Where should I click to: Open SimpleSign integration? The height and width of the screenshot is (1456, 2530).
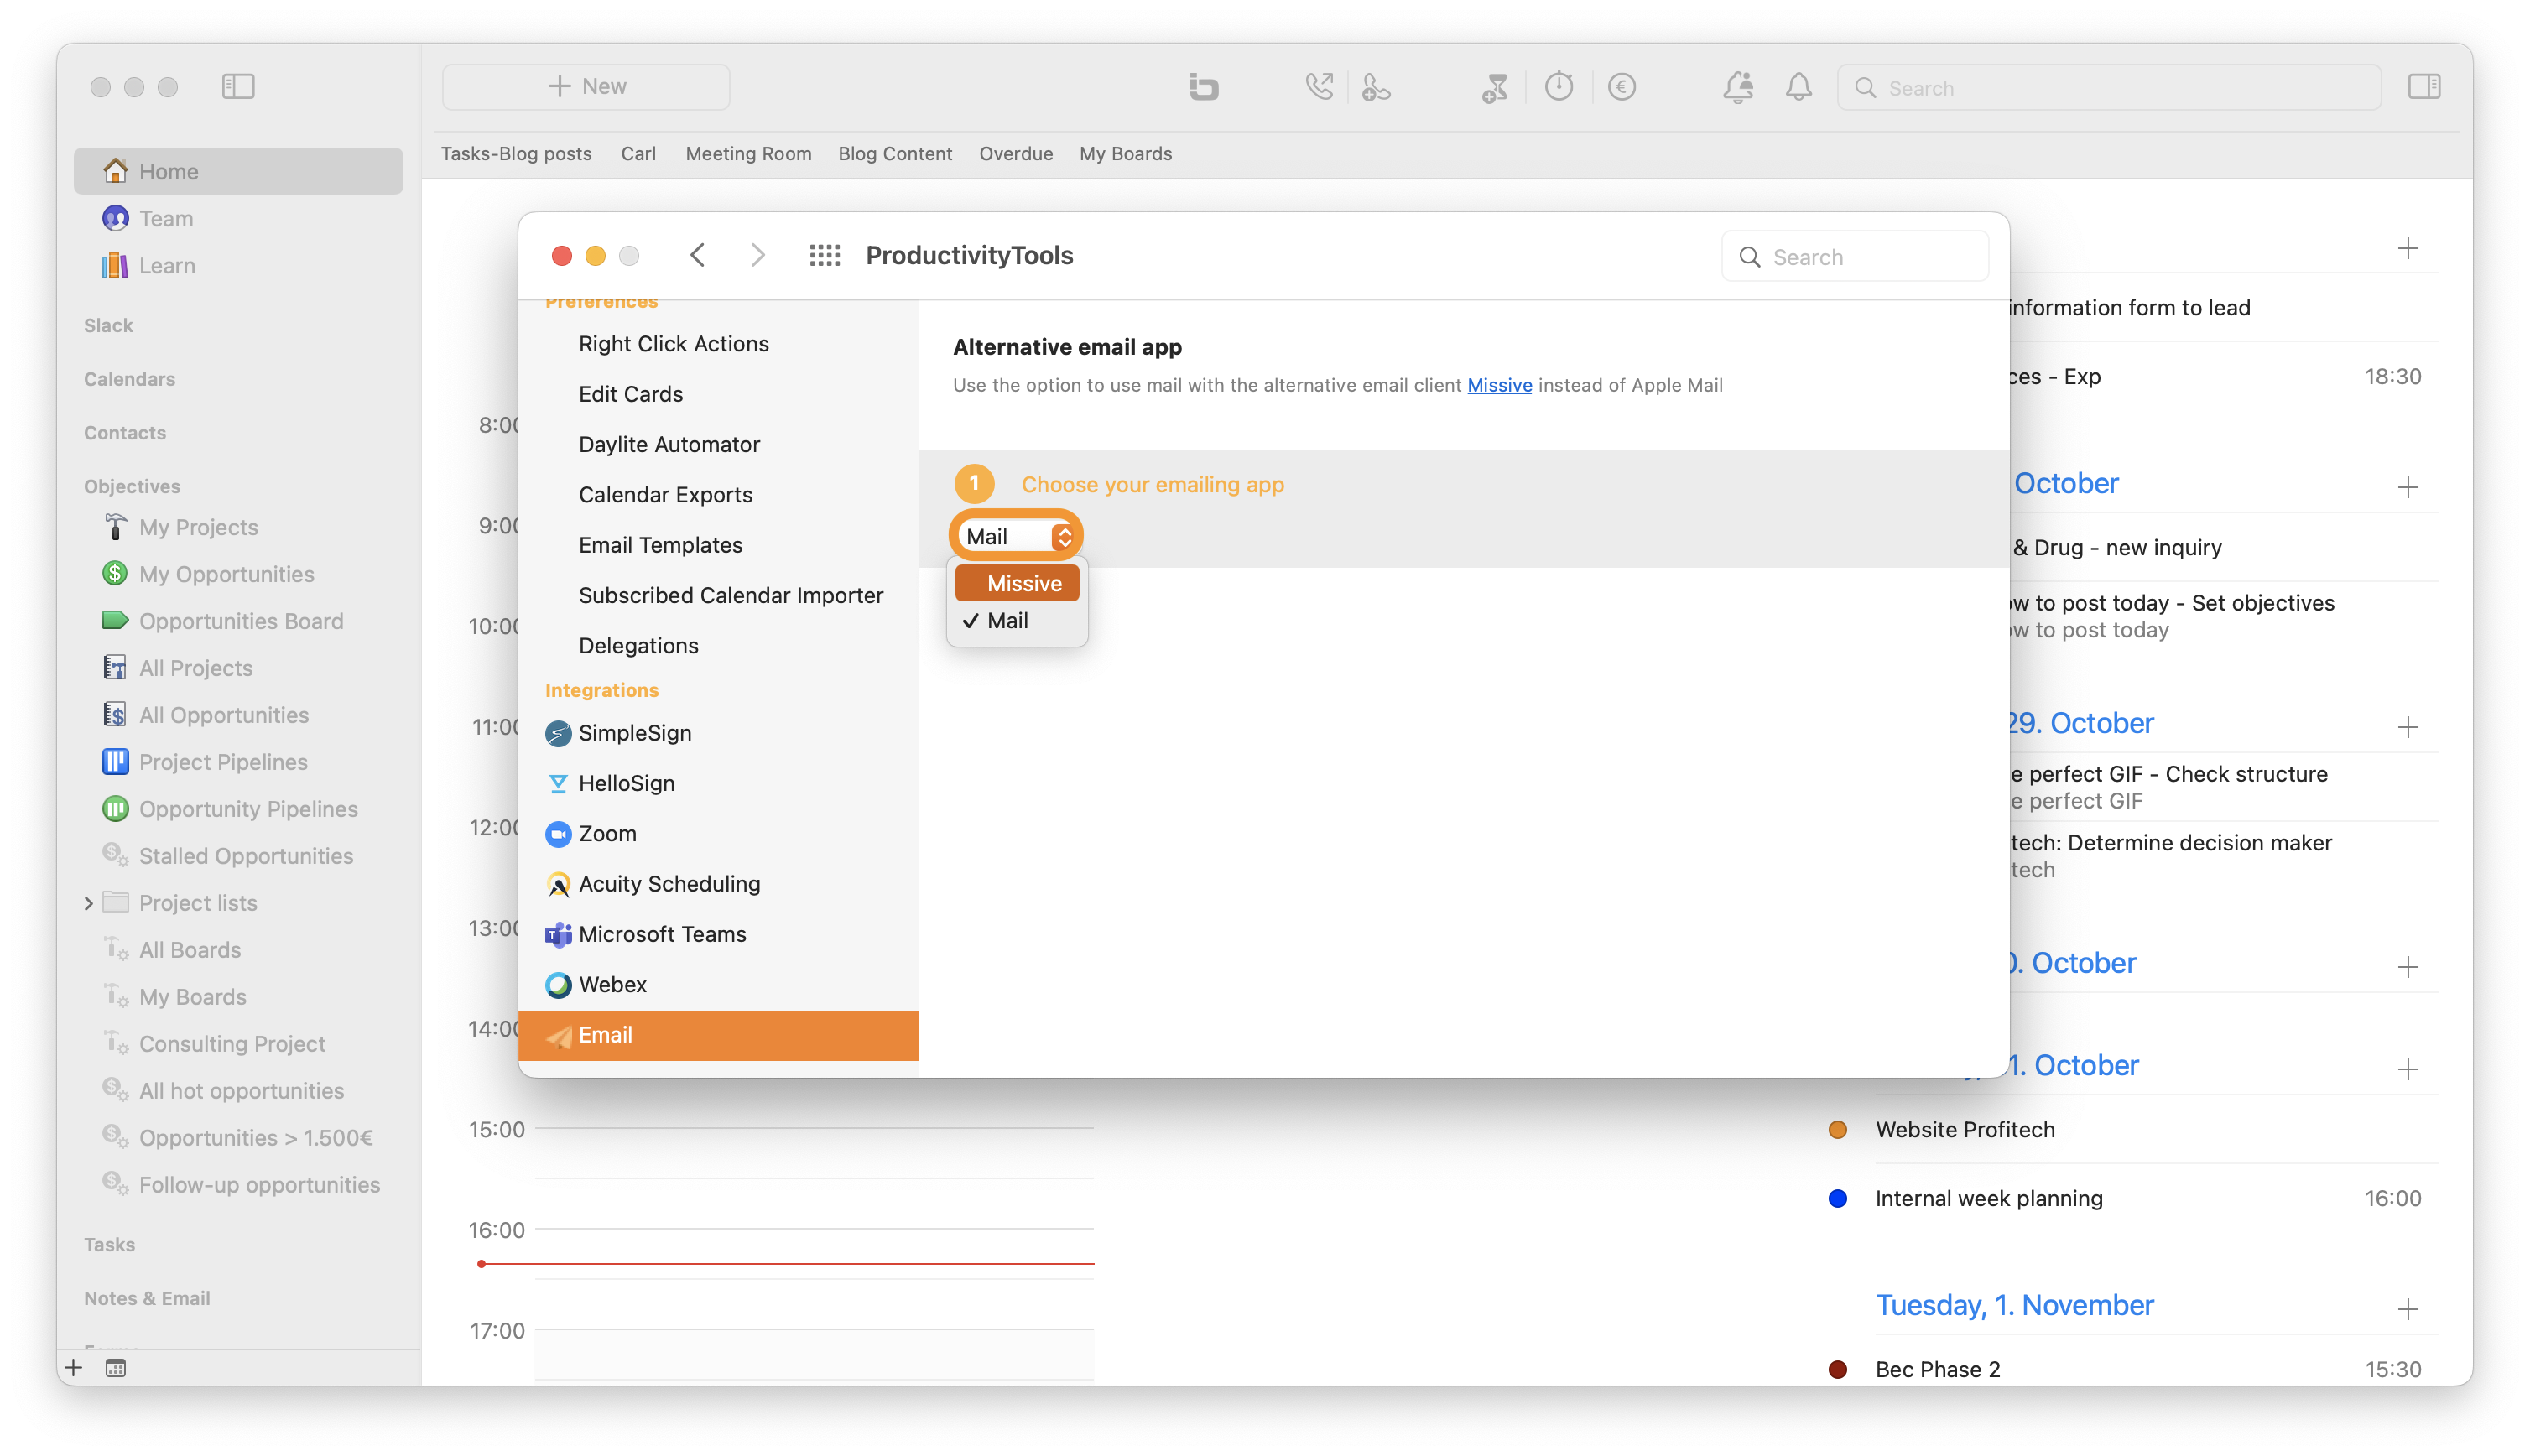(x=718, y=733)
